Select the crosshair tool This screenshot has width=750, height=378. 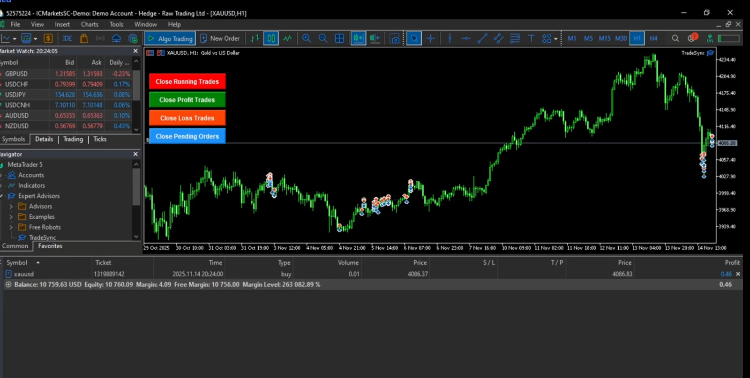click(430, 38)
